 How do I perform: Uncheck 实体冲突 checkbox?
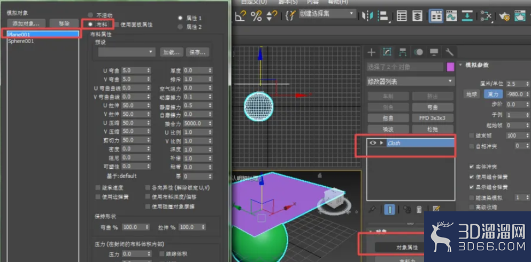click(472, 167)
